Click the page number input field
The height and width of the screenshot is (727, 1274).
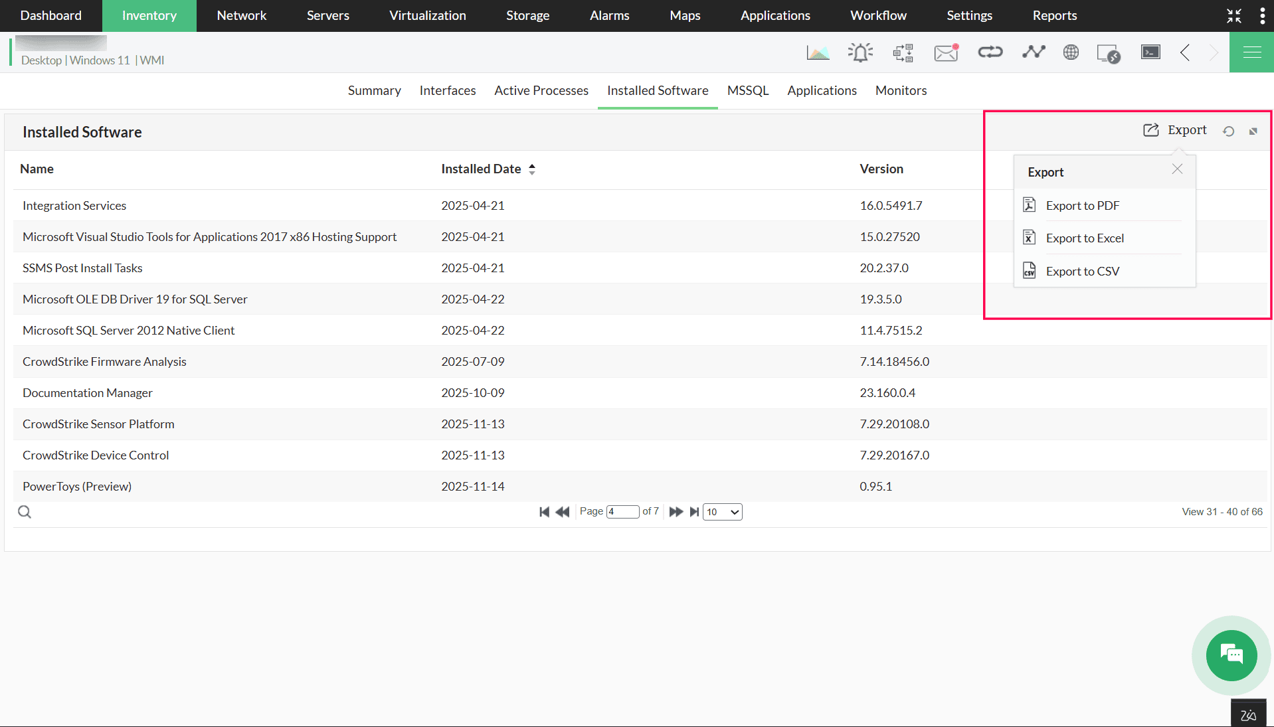(x=622, y=512)
